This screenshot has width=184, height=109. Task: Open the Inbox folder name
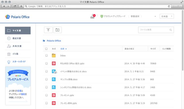click(x=63, y=56)
